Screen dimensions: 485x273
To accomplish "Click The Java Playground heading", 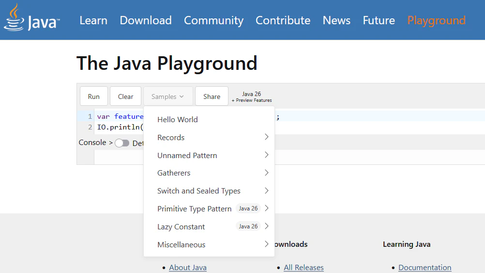I will pyautogui.click(x=167, y=63).
